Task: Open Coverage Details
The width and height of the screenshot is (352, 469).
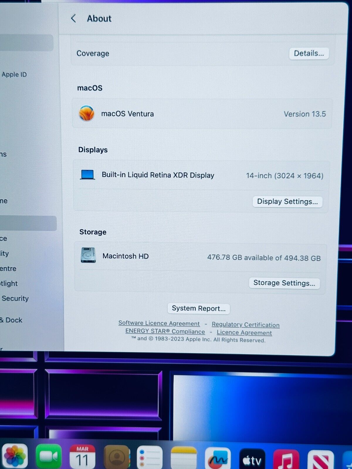Action: [x=309, y=53]
